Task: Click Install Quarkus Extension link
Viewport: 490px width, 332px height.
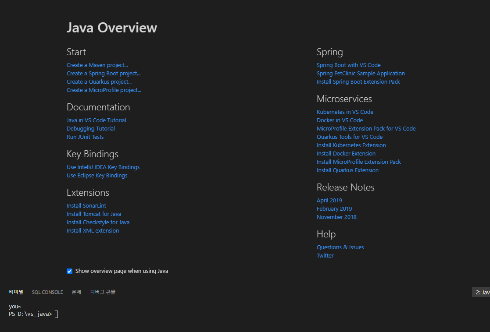Action: (x=347, y=170)
